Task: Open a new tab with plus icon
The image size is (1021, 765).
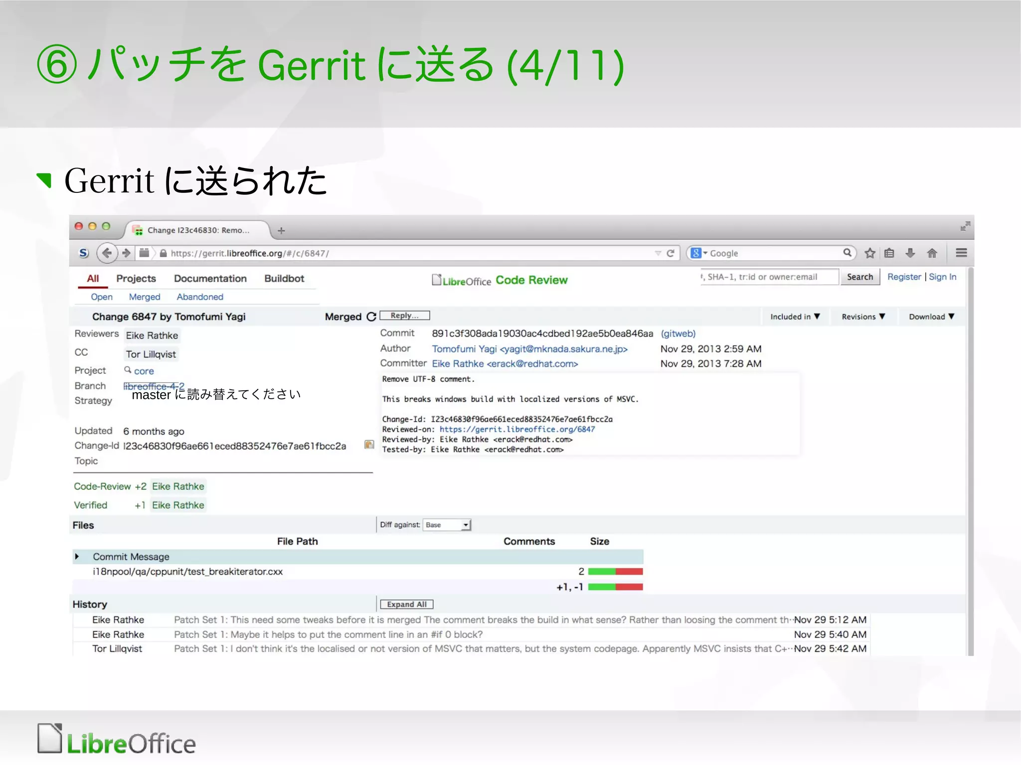Action: (x=281, y=230)
